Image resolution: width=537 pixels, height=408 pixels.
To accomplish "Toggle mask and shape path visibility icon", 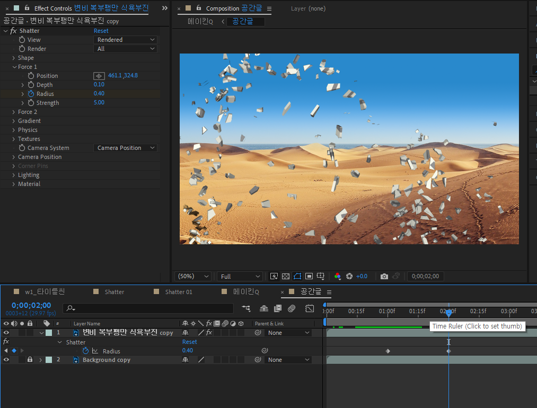I will [297, 277].
